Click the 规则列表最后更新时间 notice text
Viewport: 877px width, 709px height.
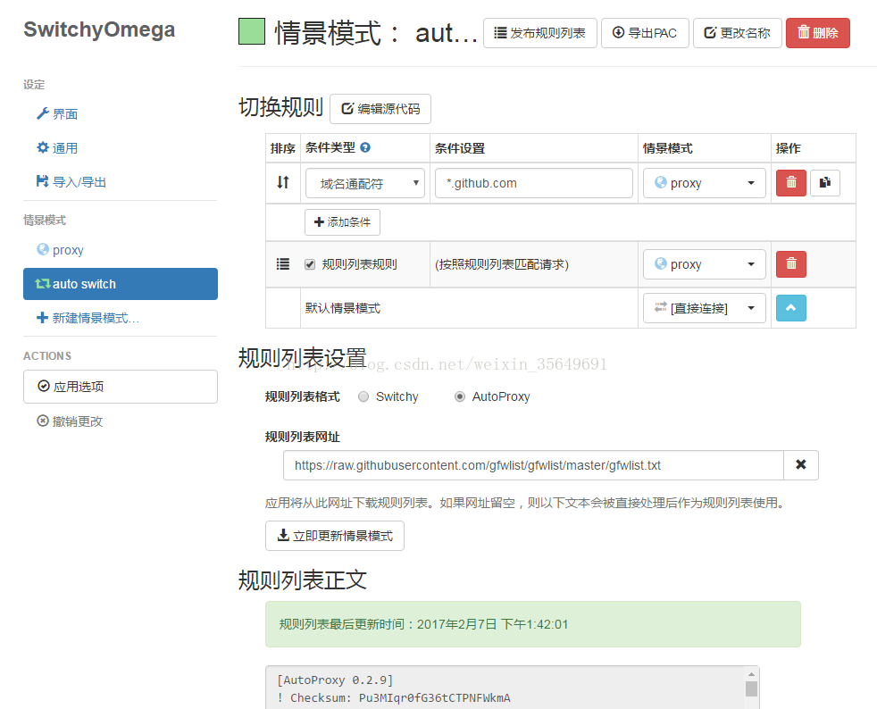(x=423, y=624)
